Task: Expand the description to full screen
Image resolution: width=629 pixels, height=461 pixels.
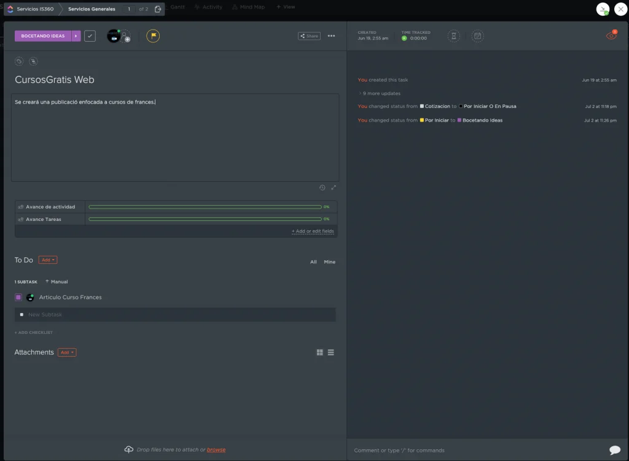Action: pos(334,188)
